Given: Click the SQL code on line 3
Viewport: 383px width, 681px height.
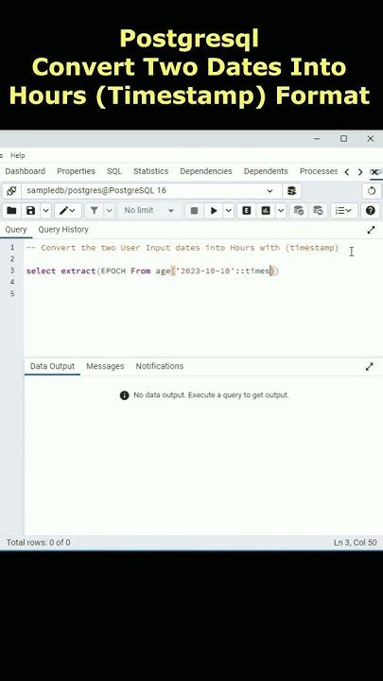Looking at the screenshot, I should click(x=152, y=271).
